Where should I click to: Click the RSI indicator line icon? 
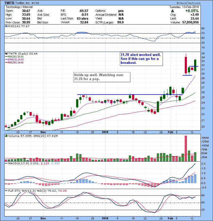pos(6,26)
